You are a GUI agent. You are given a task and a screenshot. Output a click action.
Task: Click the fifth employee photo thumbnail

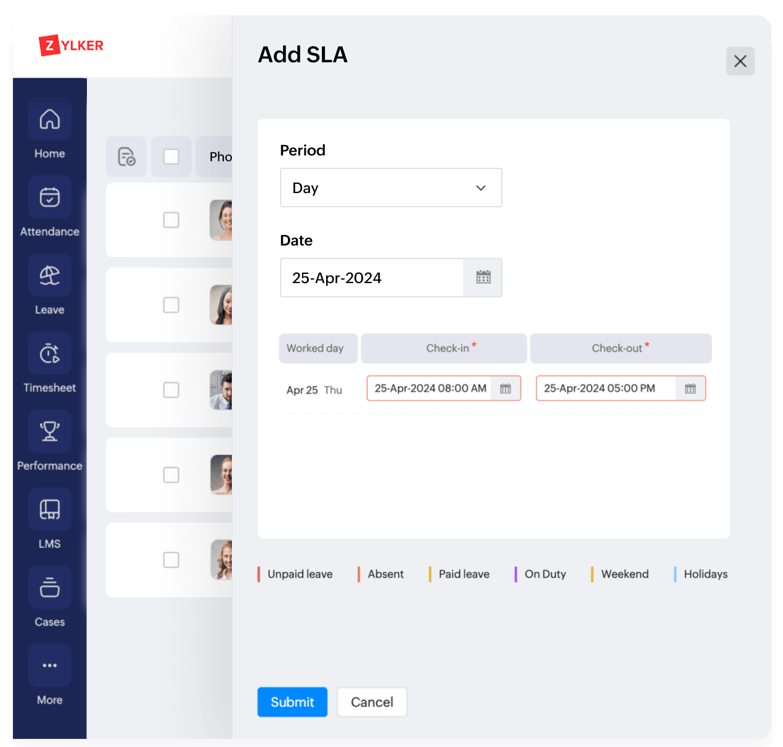[x=221, y=560]
